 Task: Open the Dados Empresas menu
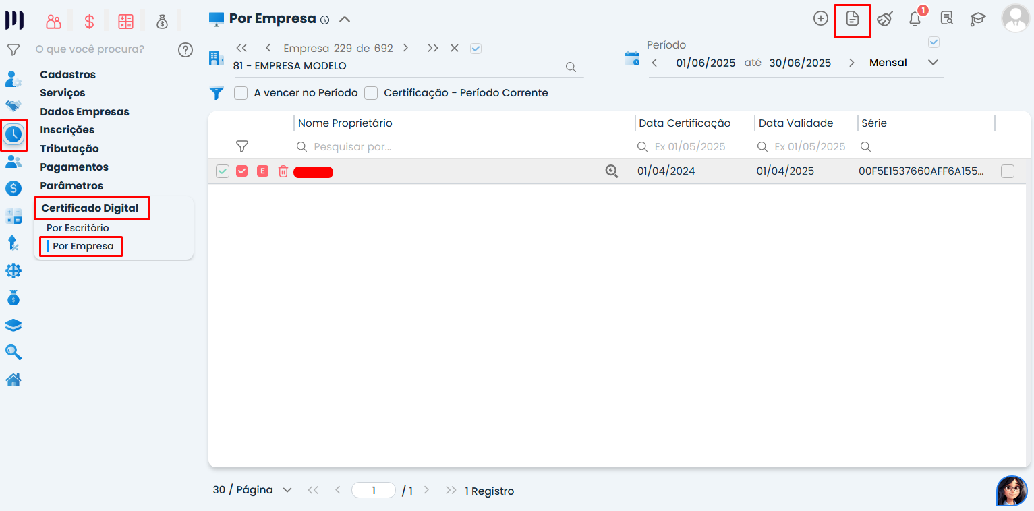click(x=84, y=111)
